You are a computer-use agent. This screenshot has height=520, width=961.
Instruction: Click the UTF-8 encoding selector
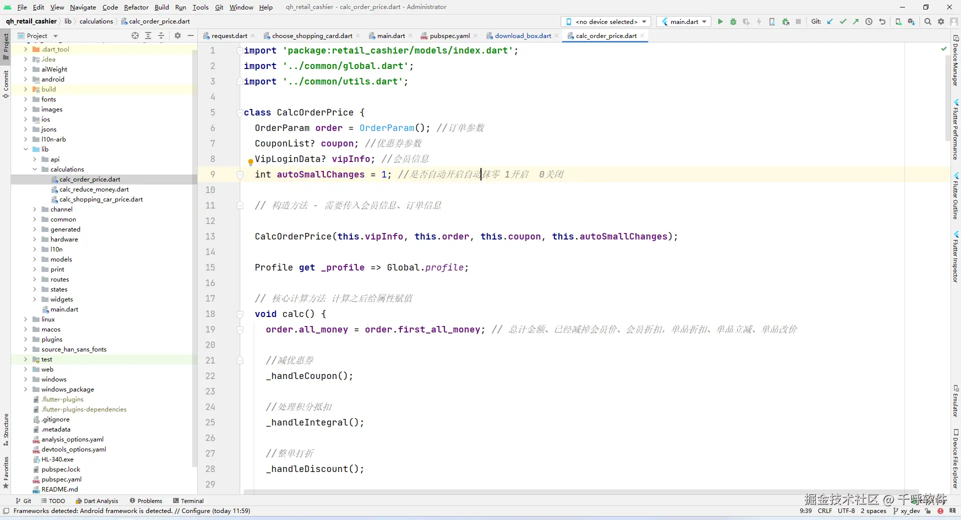click(x=846, y=511)
